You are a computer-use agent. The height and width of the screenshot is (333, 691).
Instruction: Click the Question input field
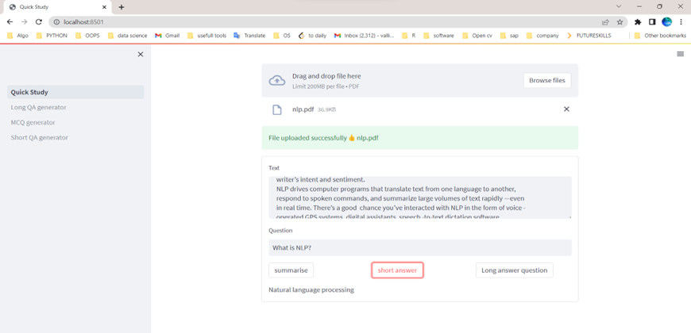click(420, 247)
